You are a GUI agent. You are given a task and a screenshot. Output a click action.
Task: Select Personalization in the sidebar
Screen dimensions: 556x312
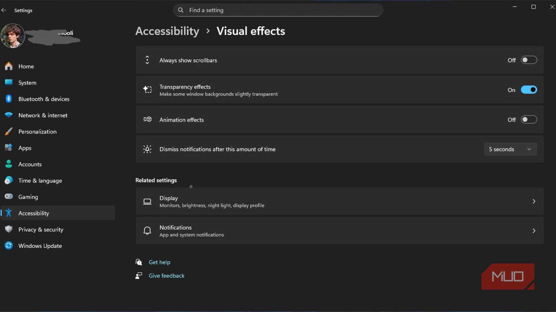coord(37,131)
